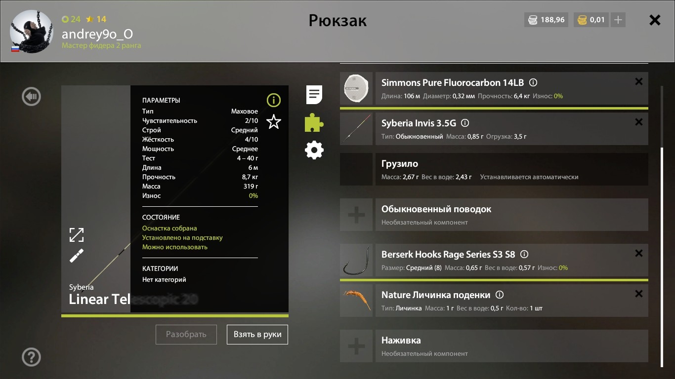Click the mayfly larva bait thumbnail
This screenshot has height=379, width=675.
pyautogui.click(x=356, y=301)
